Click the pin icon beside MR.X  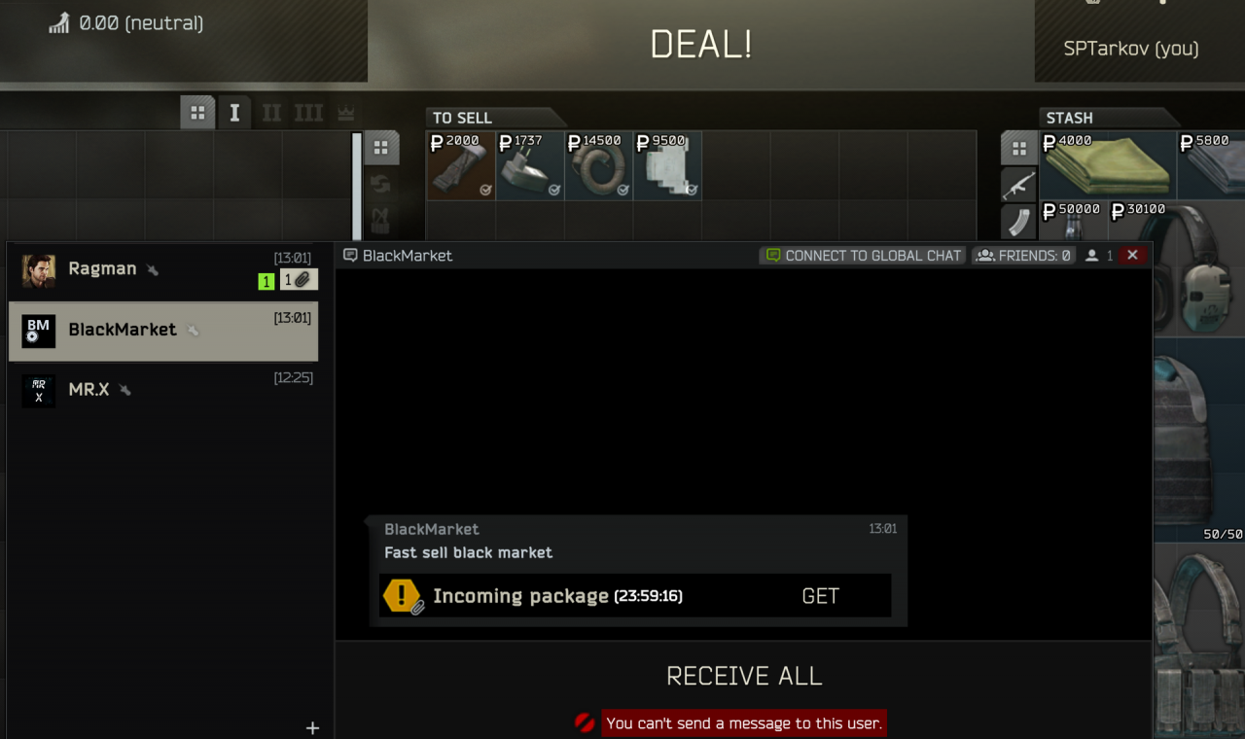pyautogui.click(x=124, y=390)
